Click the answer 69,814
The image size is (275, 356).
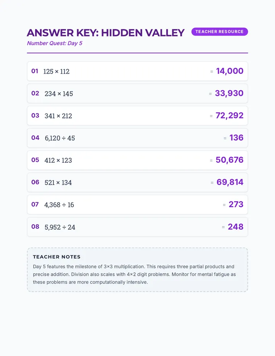230,182
